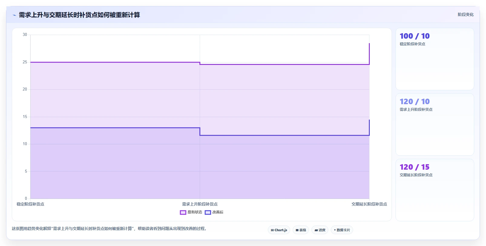The image size is (486, 246).
Task: Select the 数据卡片 tag
Action: 342,230
